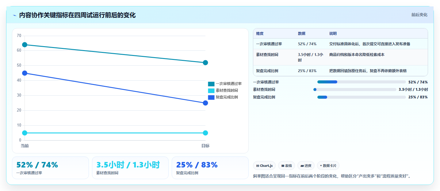Click the Chart.js tag icon
440x191 pixels.
258,166
